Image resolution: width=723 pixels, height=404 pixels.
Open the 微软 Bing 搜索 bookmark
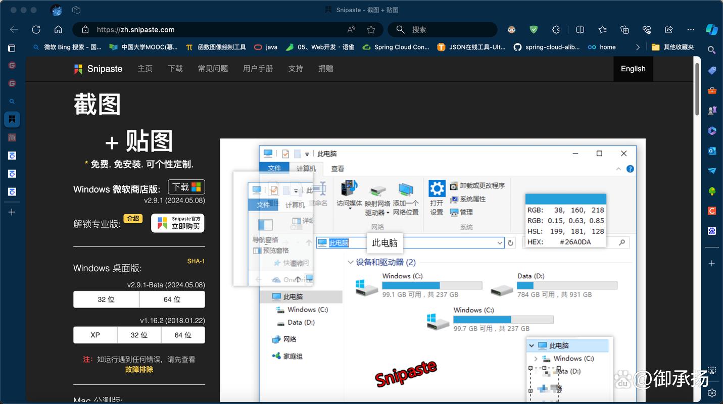tap(67, 47)
